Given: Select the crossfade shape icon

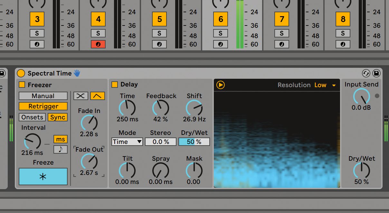Looking at the screenshot, I should pos(81,96).
